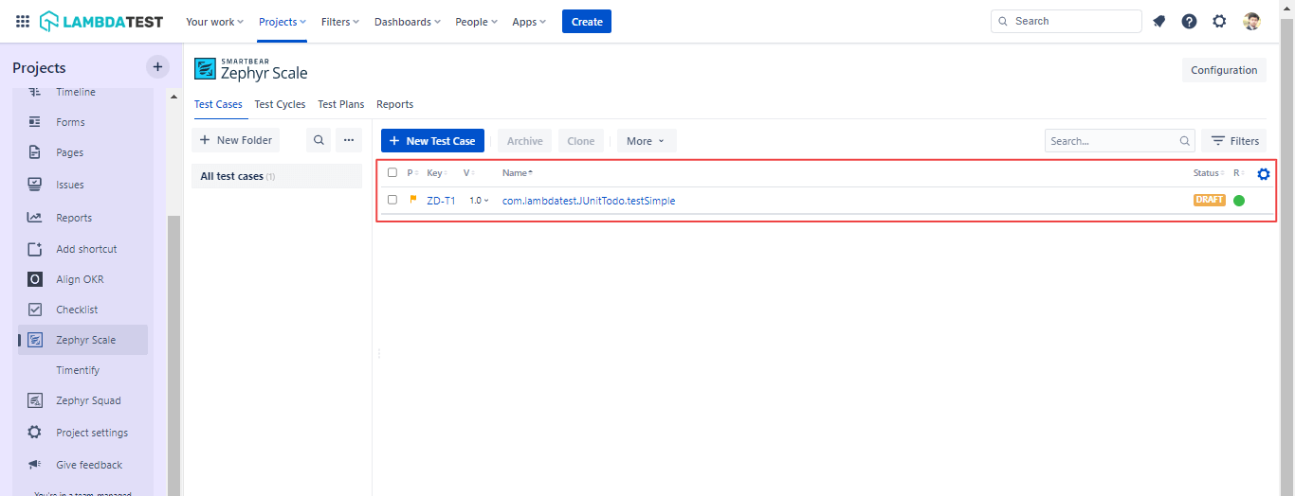Screen dimensions: 1295x496
Task: Open the version 1.0 dropdown for ZD-T1
Action: [480, 201]
